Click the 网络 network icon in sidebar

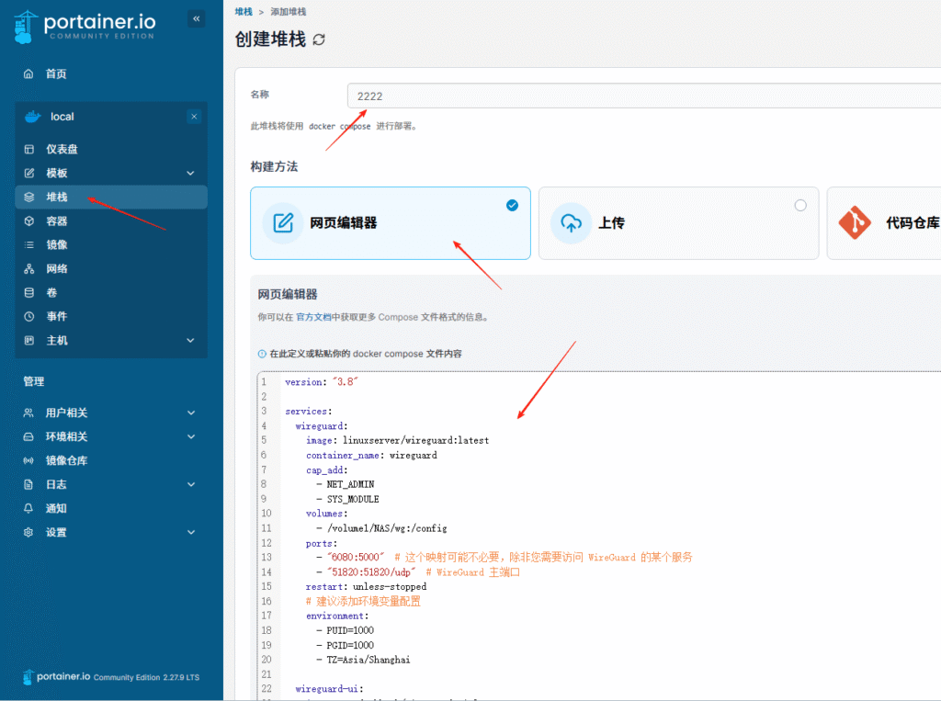click(x=28, y=269)
